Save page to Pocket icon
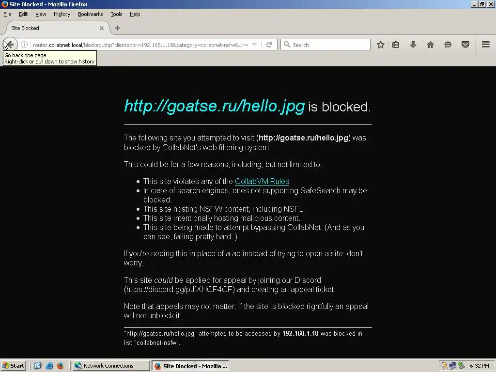496x372 pixels. pyautogui.click(x=465, y=45)
